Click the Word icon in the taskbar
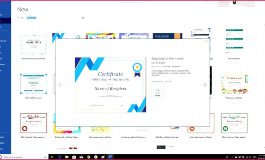 (x=110, y=157)
